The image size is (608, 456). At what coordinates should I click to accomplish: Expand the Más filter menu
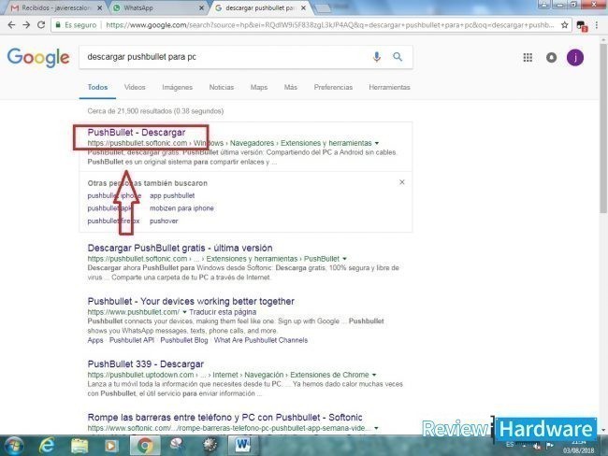(x=290, y=87)
